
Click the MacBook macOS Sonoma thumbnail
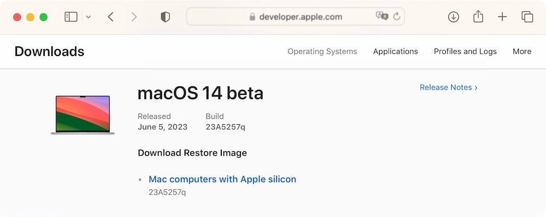coord(83,115)
